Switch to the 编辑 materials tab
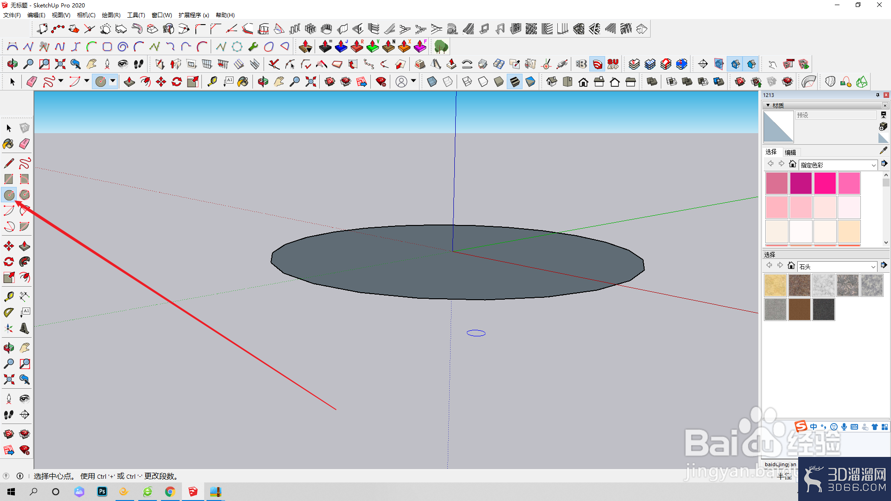Viewport: 891px width, 501px height. coord(790,152)
